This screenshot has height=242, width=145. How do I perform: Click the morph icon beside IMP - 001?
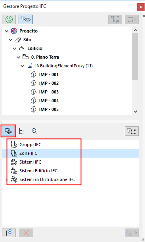coord(34,74)
